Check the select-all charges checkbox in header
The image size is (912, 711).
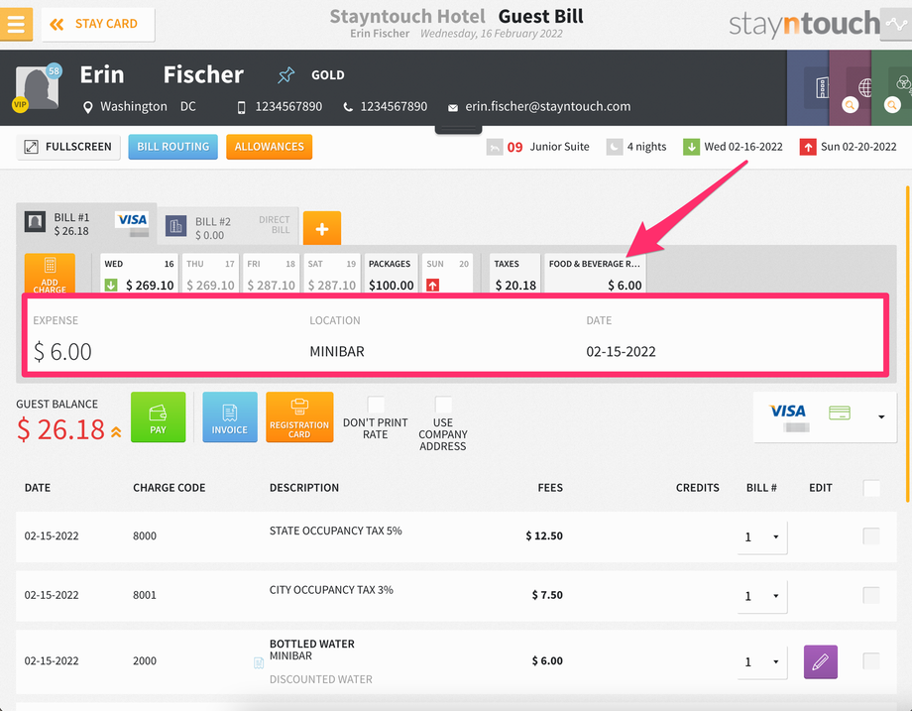pyautogui.click(x=871, y=488)
